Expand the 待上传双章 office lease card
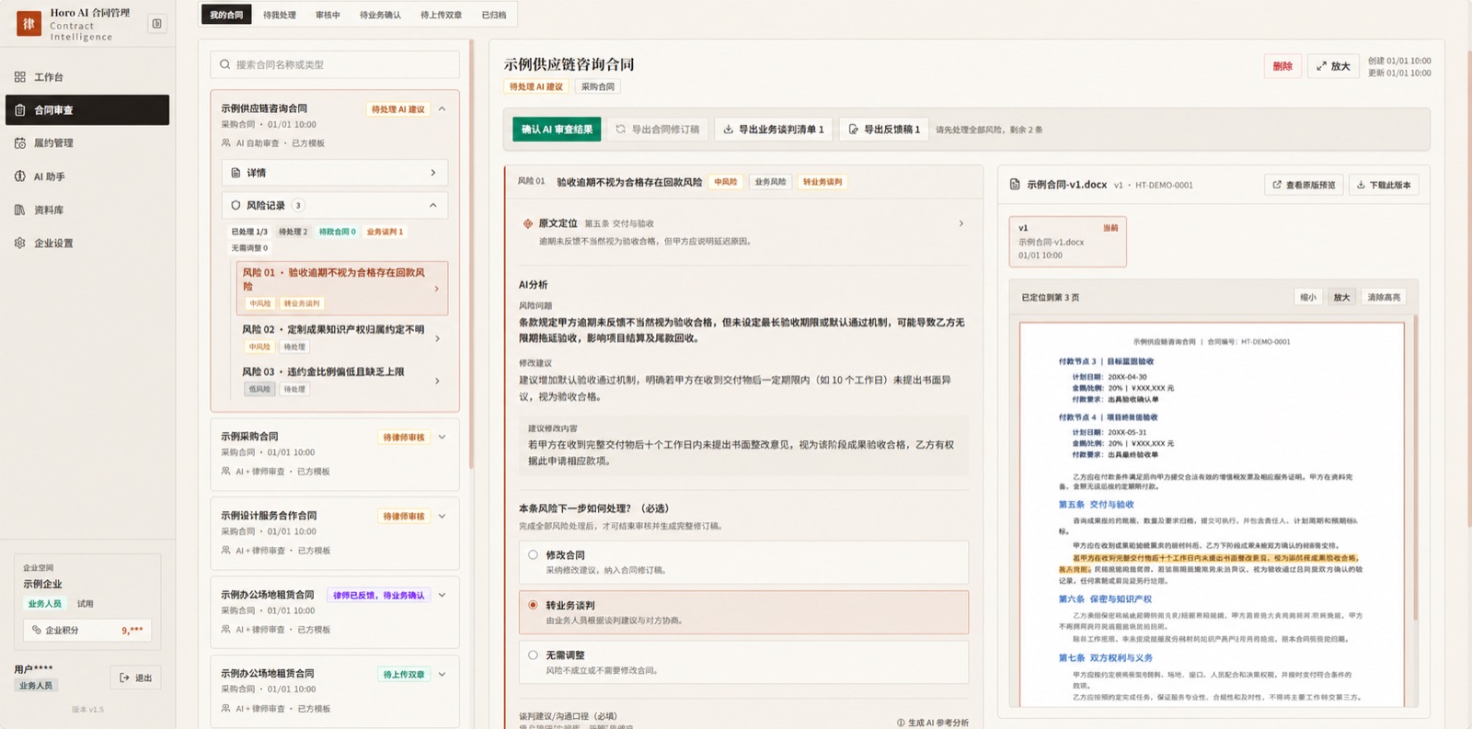 coord(442,674)
